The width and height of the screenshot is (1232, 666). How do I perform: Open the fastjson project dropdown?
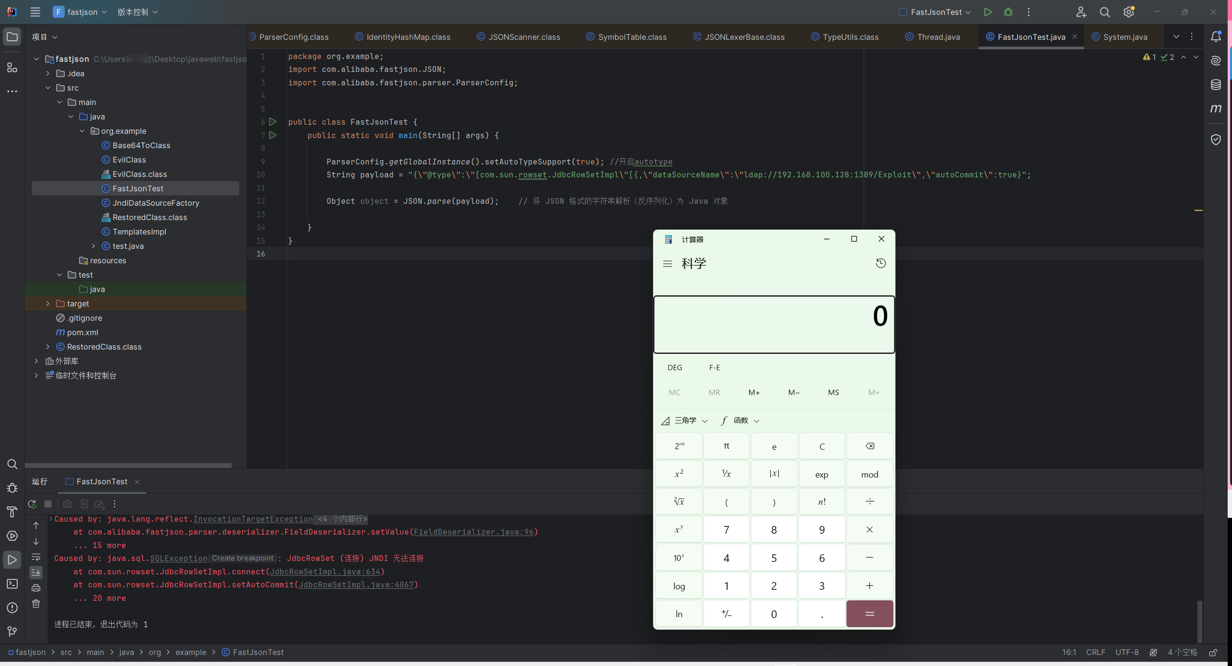pyautogui.click(x=80, y=12)
